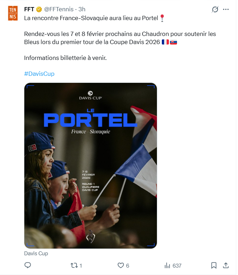238x275 pixels.
Task: Repost the tweet using the arrows icon
Action: tap(74, 265)
